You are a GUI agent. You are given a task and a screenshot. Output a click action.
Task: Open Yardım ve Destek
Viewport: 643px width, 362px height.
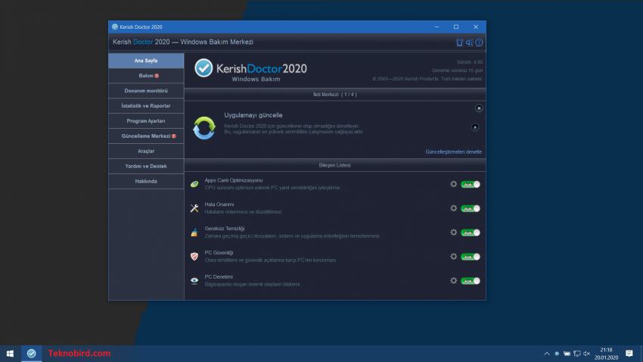click(146, 166)
